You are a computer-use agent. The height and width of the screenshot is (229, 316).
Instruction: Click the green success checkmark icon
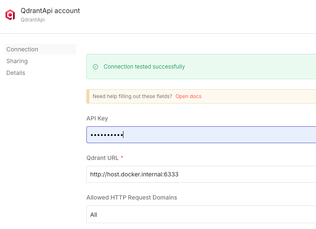click(x=95, y=67)
